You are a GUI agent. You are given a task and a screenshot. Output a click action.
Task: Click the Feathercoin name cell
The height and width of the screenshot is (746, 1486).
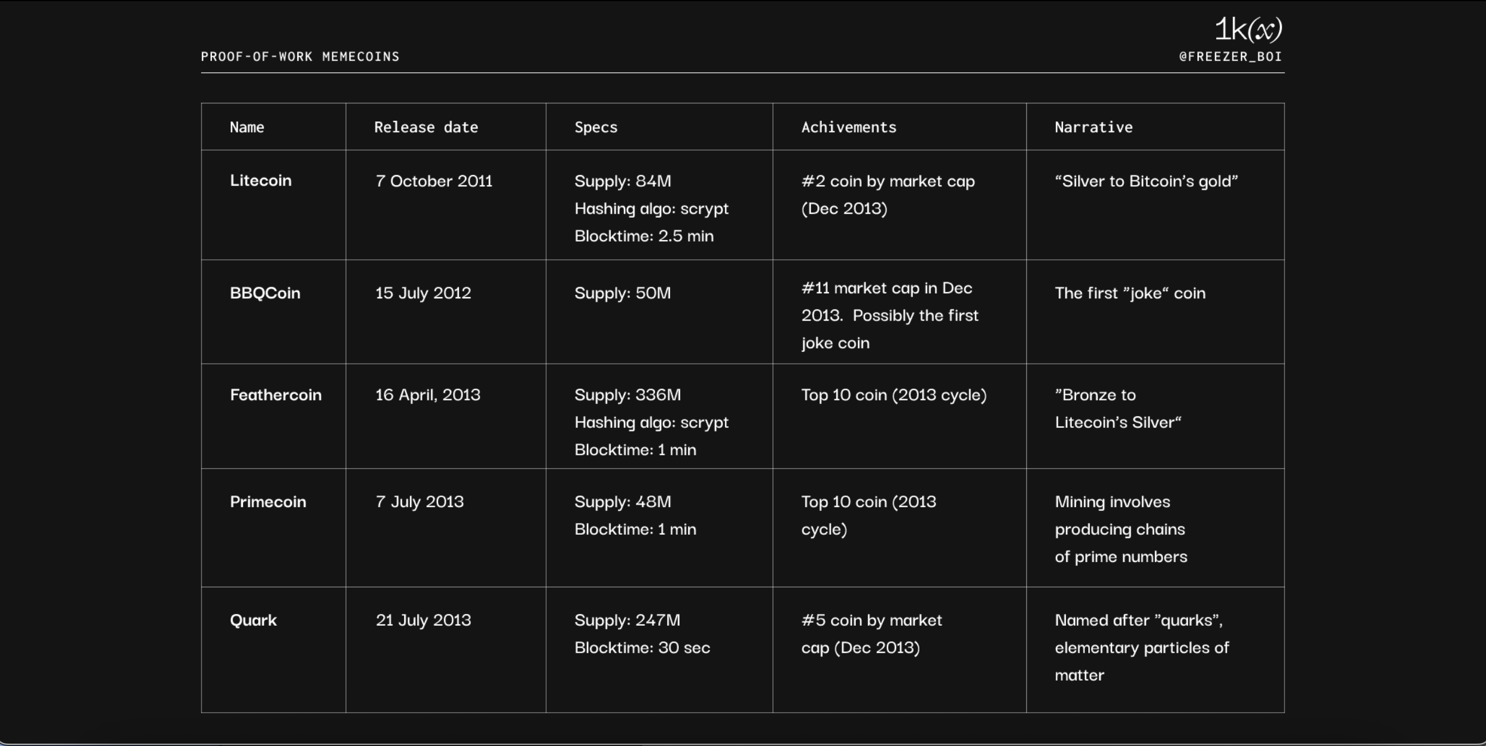276,395
